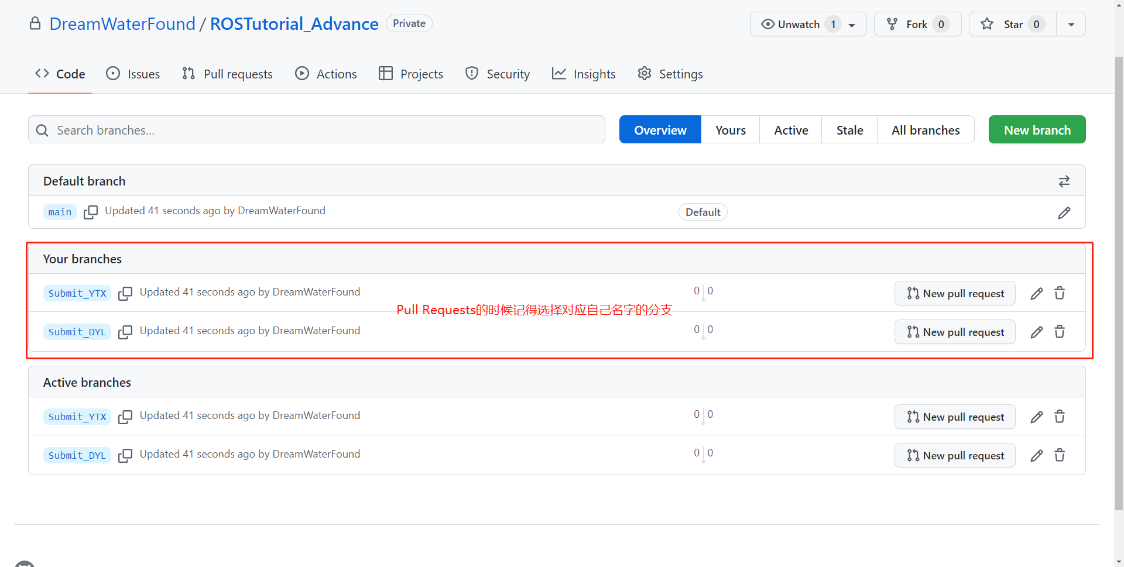The image size is (1124, 567).
Task: Rename Submit_YTX branch in Active branches
Action: (1037, 417)
